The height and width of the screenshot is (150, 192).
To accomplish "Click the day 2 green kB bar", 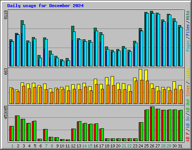I will click(x=18, y=128).
